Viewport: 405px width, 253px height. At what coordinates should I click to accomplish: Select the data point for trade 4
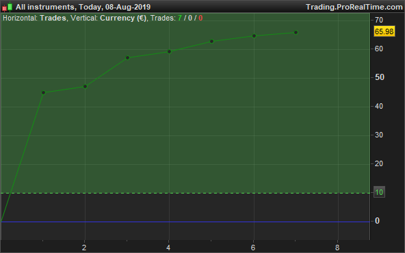coord(170,52)
